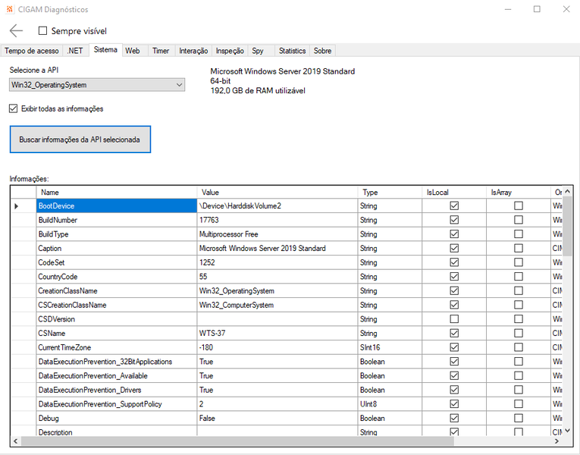This screenshot has height=455, width=580.
Task: Click the Type column header
Action: [x=390, y=193]
